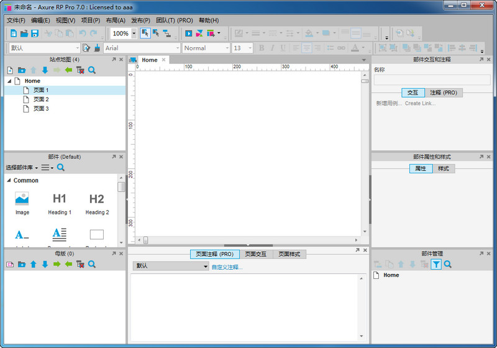Select 页面 3 in the sitemap
The height and width of the screenshot is (348, 497).
pyautogui.click(x=41, y=108)
